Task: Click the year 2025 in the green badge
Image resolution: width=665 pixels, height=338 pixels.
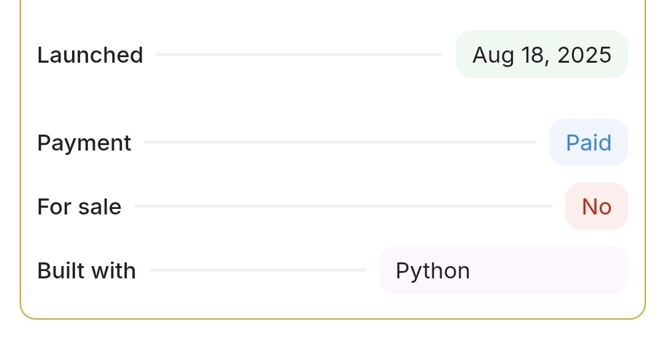Action: (x=584, y=55)
